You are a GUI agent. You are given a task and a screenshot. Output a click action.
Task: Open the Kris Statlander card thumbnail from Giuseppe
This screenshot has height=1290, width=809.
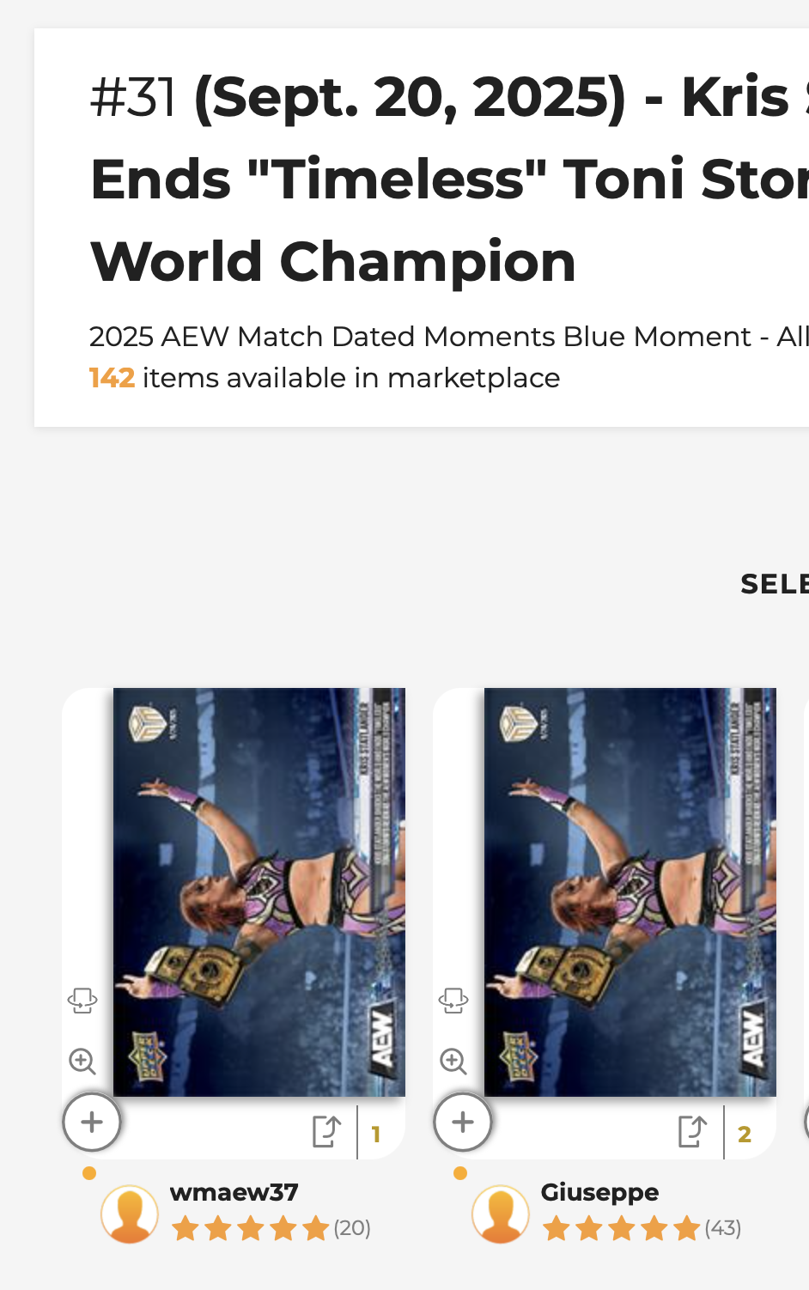(x=630, y=891)
